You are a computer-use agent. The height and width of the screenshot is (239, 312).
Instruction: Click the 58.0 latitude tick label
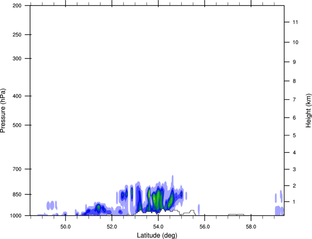click(x=251, y=227)
